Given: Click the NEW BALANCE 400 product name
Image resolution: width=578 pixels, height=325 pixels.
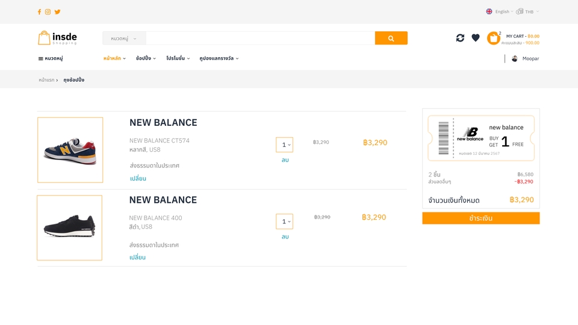Looking at the screenshot, I should [155, 218].
